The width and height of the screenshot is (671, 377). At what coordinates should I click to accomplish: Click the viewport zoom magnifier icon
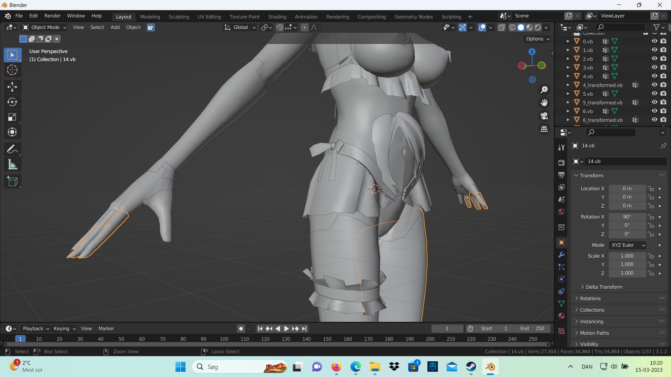(x=544, y=90)
